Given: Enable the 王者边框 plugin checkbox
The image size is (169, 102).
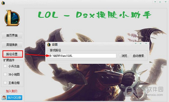Looking at the screenshot, I should tap(5, 83).
